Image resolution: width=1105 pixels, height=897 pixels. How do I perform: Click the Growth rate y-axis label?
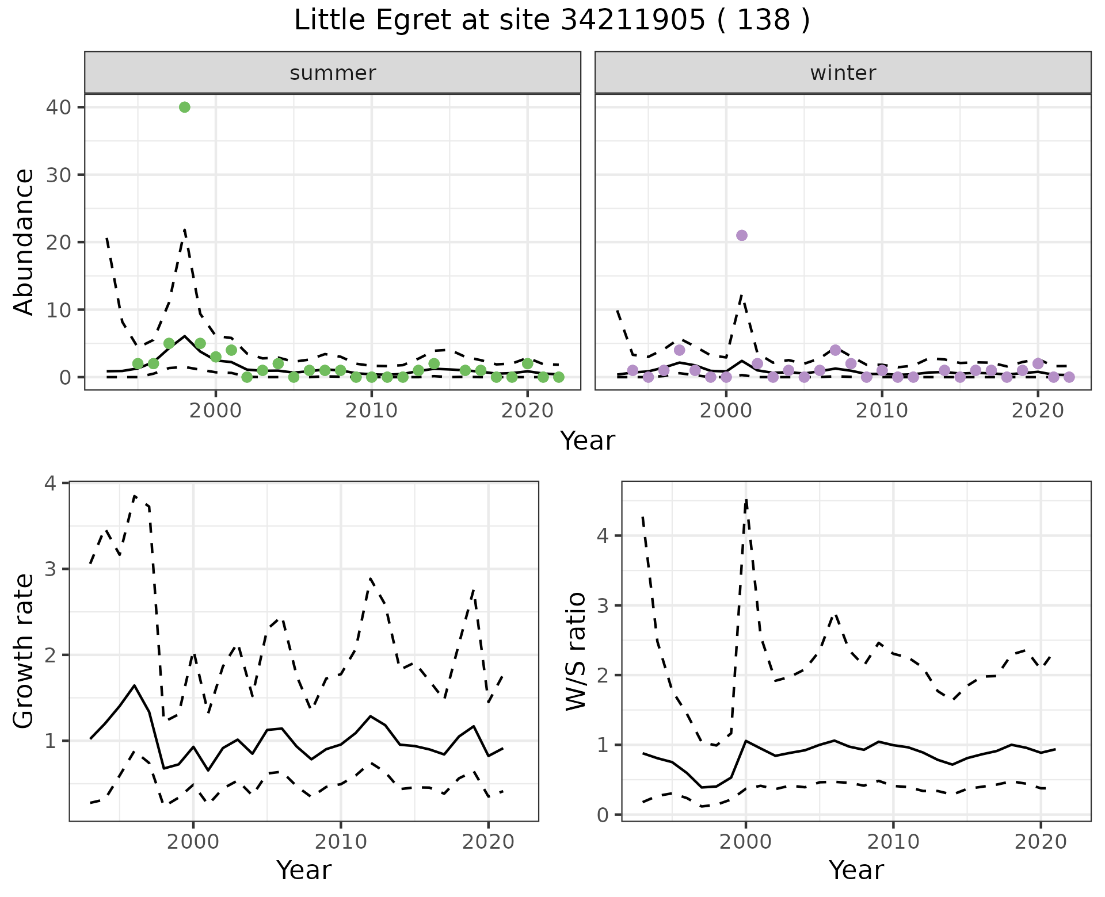pos(24,651)
